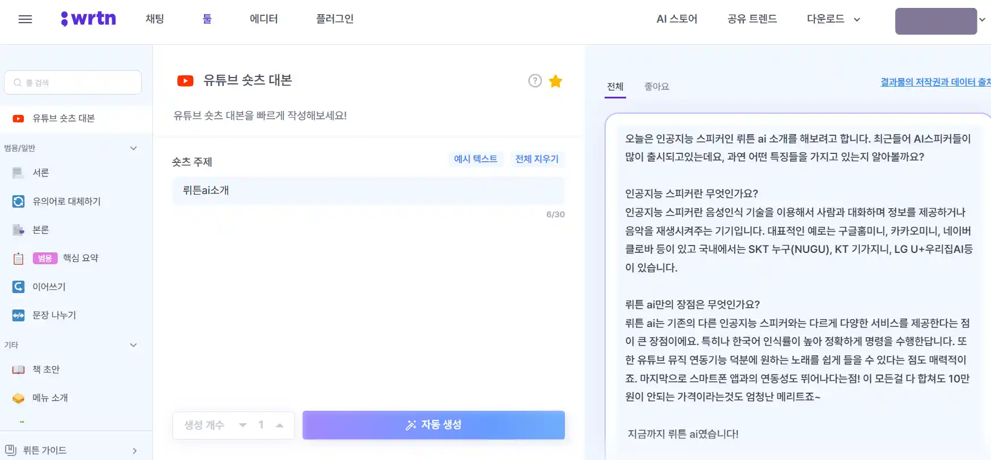Click the magic wand icon on 자동 생성
This screenshot has height=460, width=991.
[x=411, y=425]
